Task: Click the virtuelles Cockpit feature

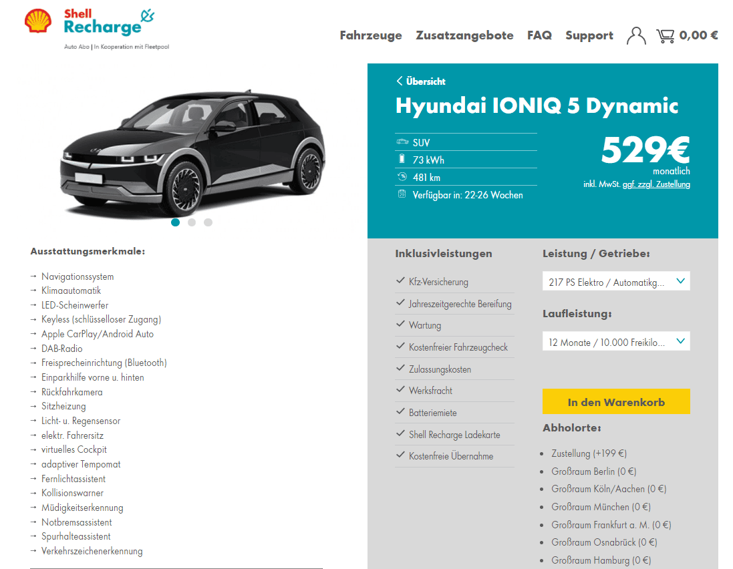Action: click(x=74, y=450)
